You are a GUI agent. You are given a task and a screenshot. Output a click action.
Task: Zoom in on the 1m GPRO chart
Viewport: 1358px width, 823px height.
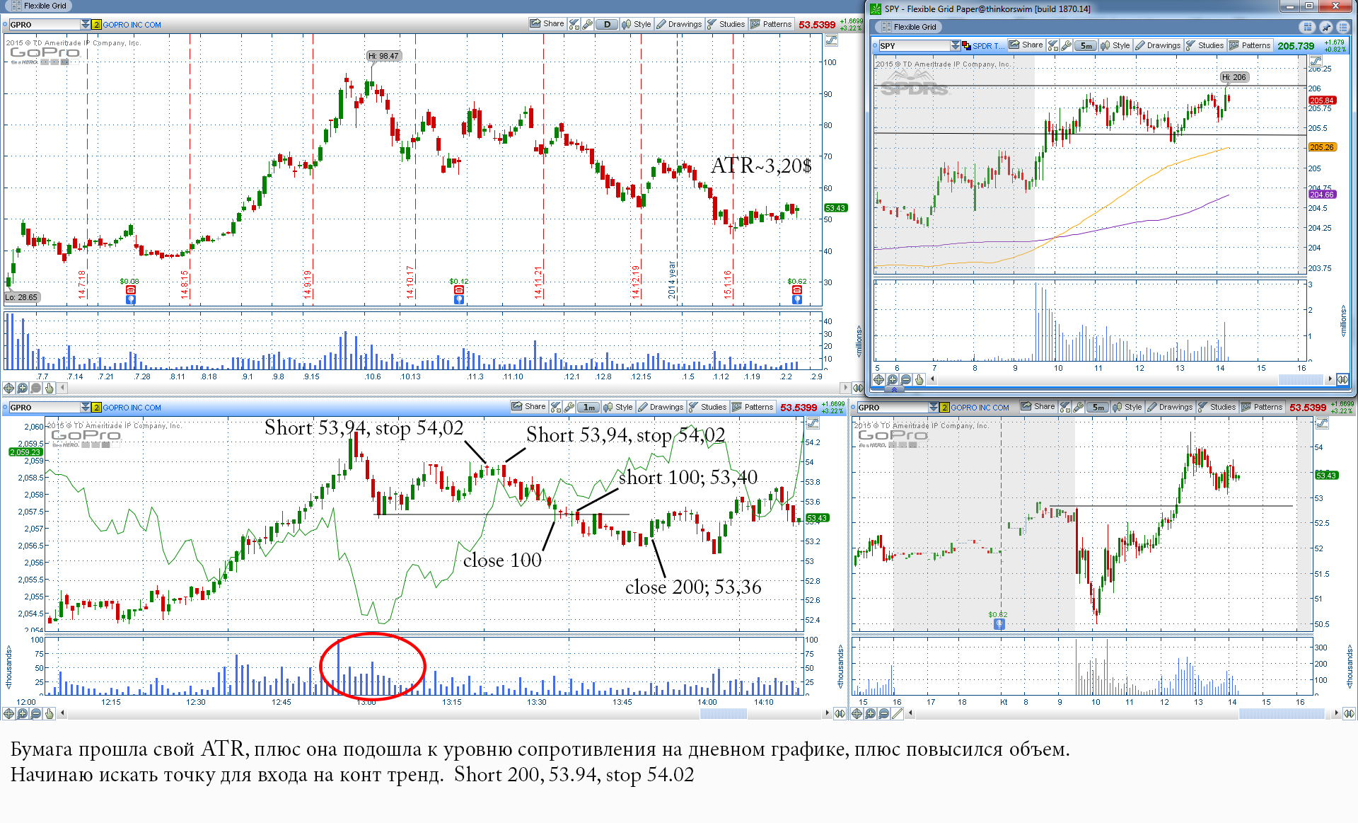[x=22, y=713]
